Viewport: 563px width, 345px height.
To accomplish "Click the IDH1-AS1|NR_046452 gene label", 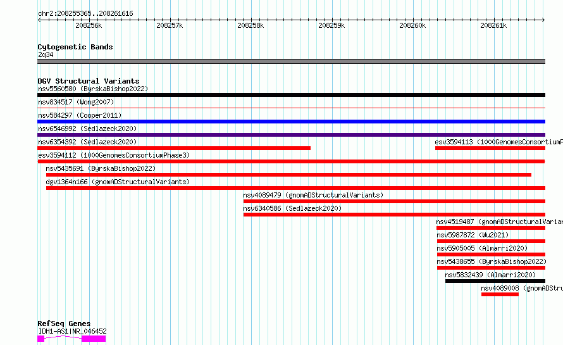I will [72, 331].
